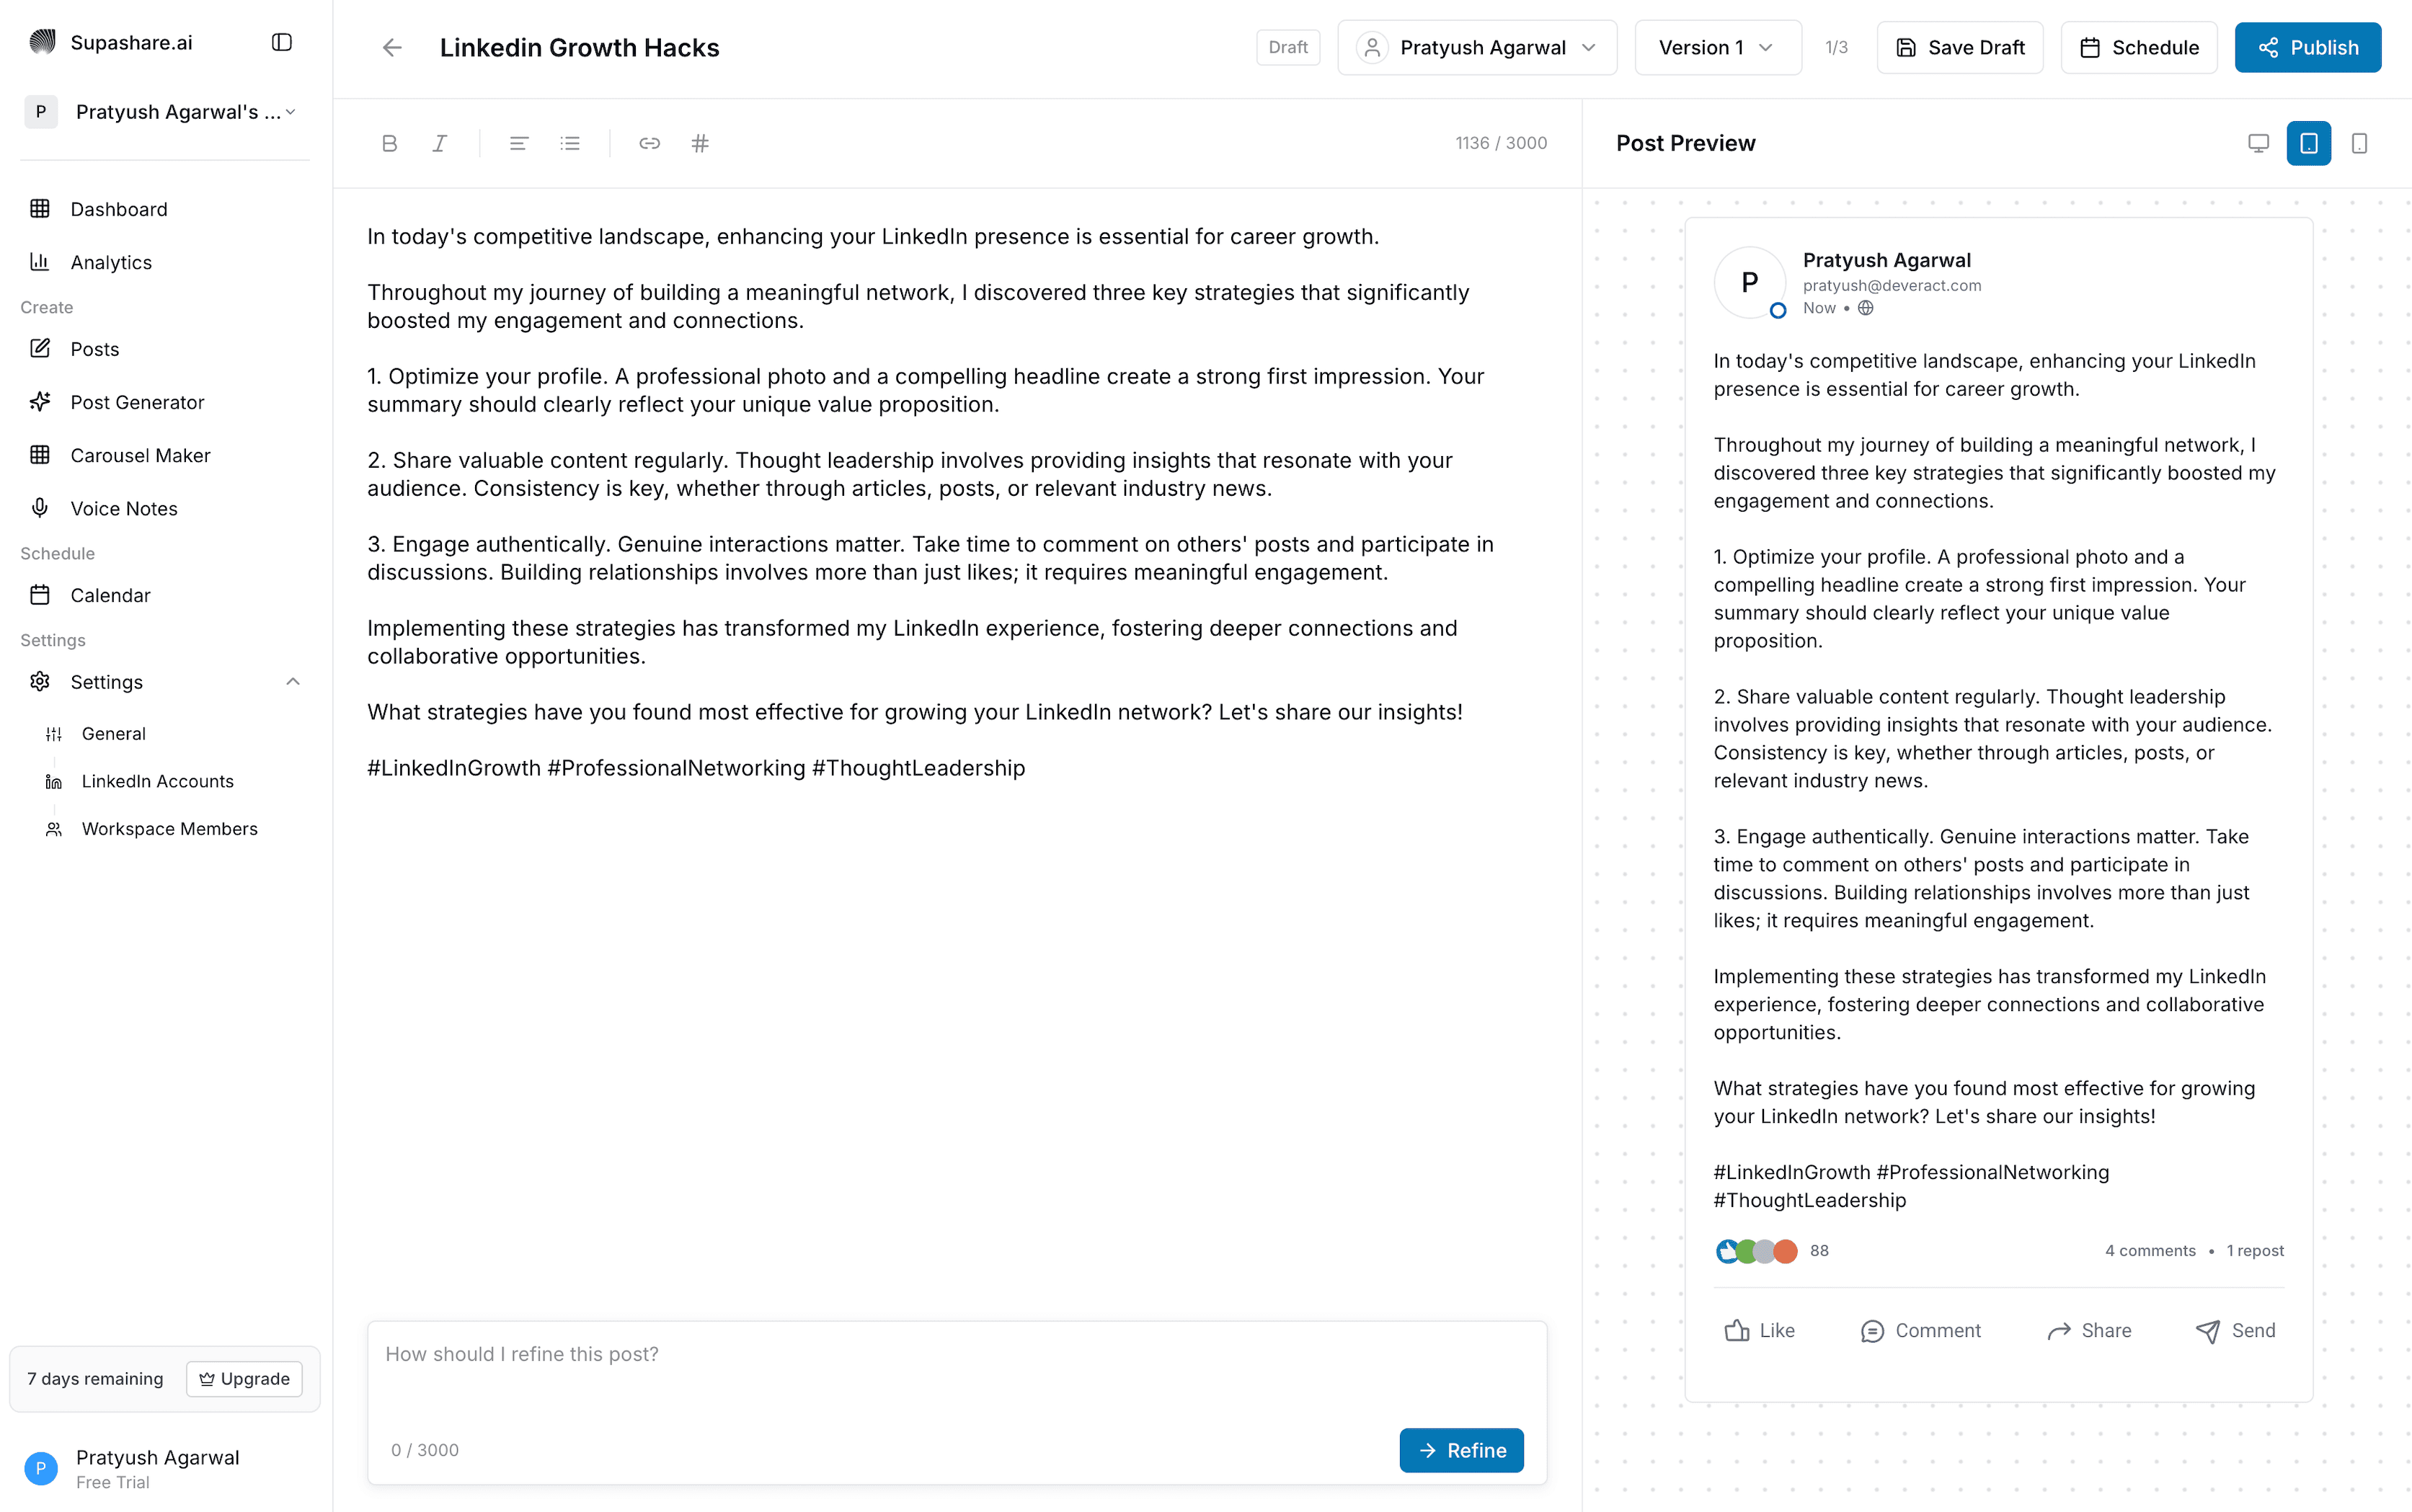Click the text alignment icon
The width and height of the screenshot is (2412, 1512).
(518, 143)
